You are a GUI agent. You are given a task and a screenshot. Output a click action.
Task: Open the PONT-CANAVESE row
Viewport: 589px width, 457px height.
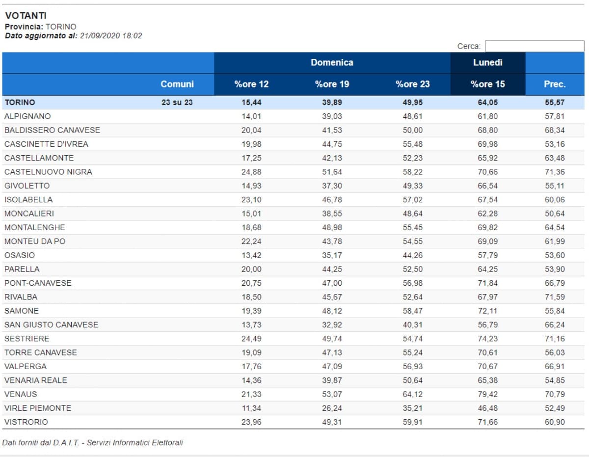(x=38, y=283)
